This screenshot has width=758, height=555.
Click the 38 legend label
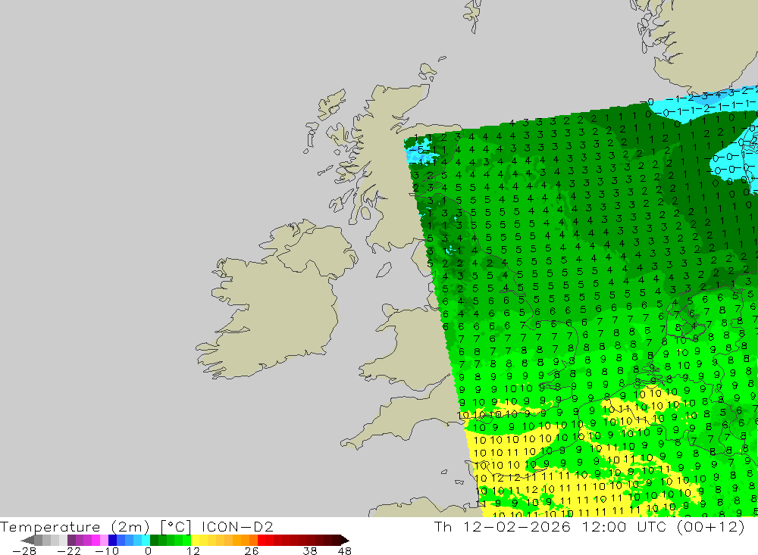[x=310, y=551]
